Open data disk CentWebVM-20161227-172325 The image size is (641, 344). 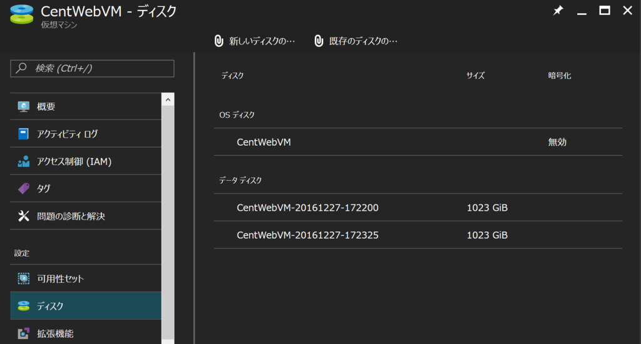[418, 235]
